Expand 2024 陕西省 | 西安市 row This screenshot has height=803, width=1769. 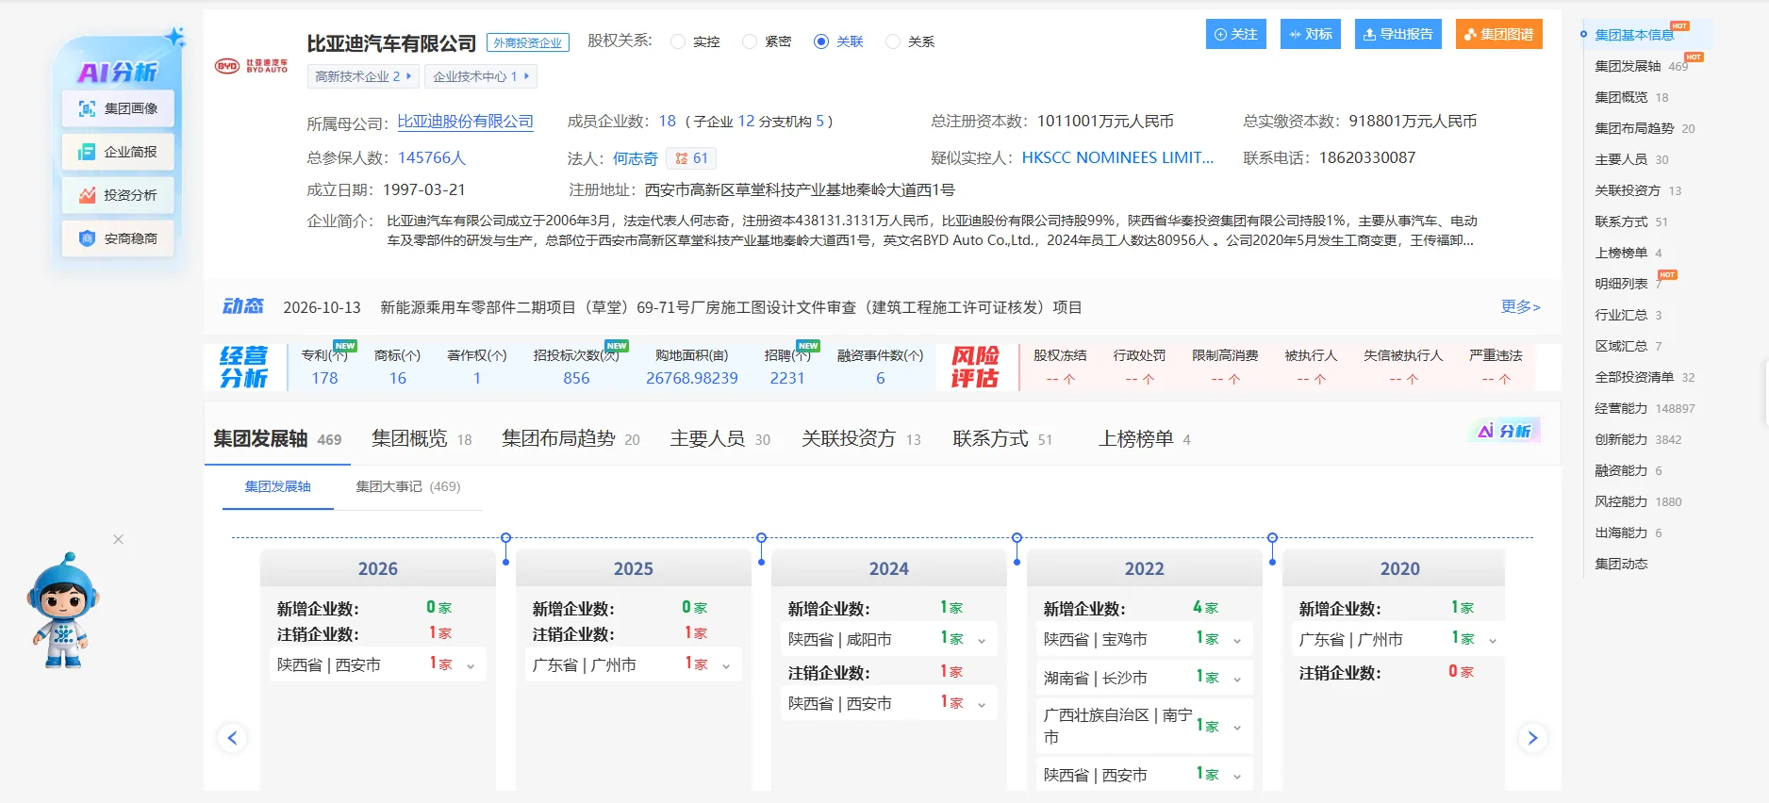[x=888, y=703]
